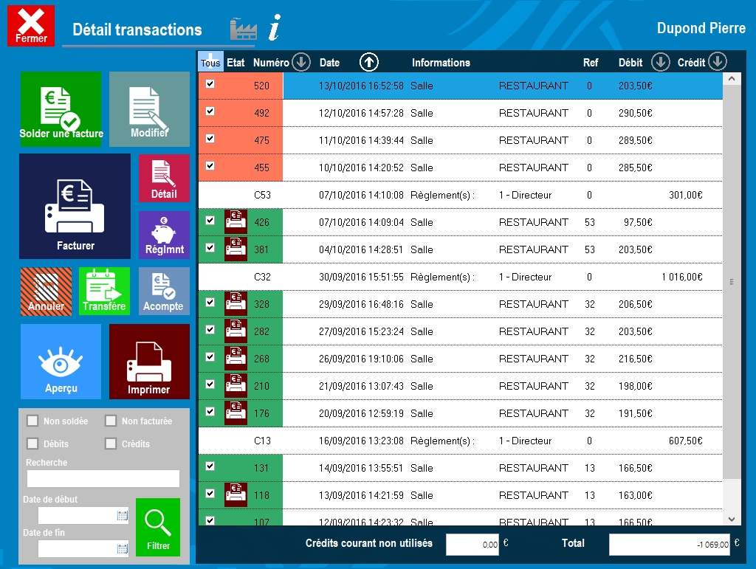Image resolution: width=756 pixels, height=569 pixels.
Task: Sort by Numéro using the down arrow
Action: coord(300,63)
